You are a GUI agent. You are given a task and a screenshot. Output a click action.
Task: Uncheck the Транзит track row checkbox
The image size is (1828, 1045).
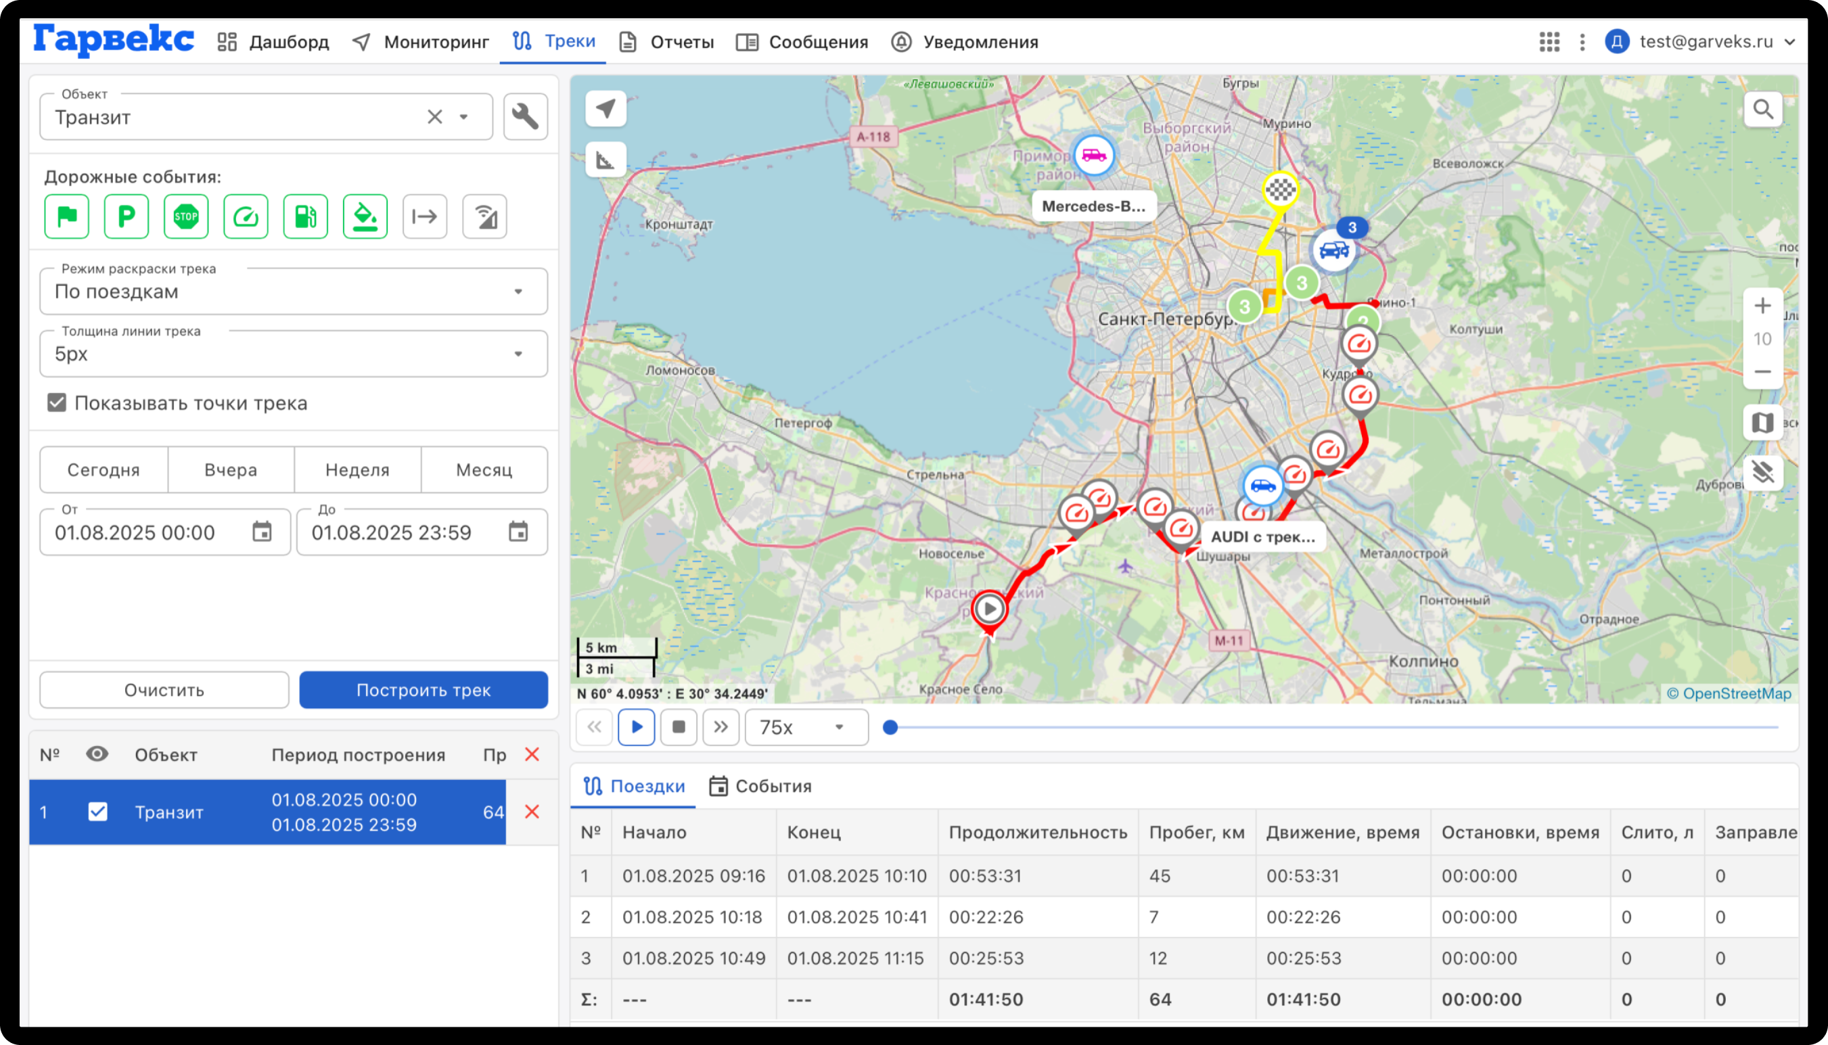[x=97, y=812]
